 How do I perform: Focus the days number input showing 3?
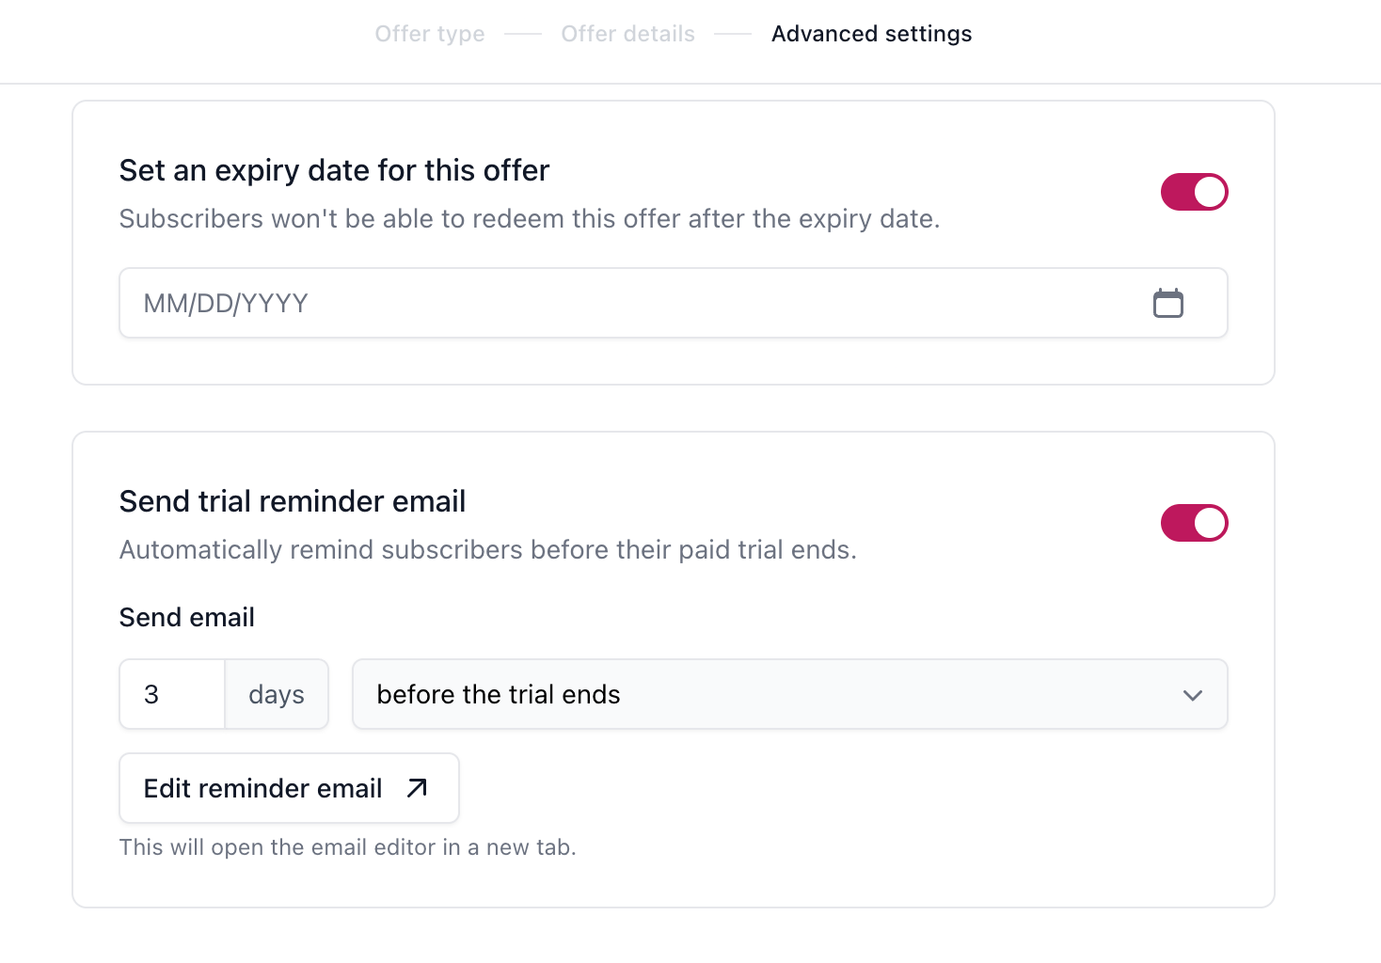(x=172, y=694)
